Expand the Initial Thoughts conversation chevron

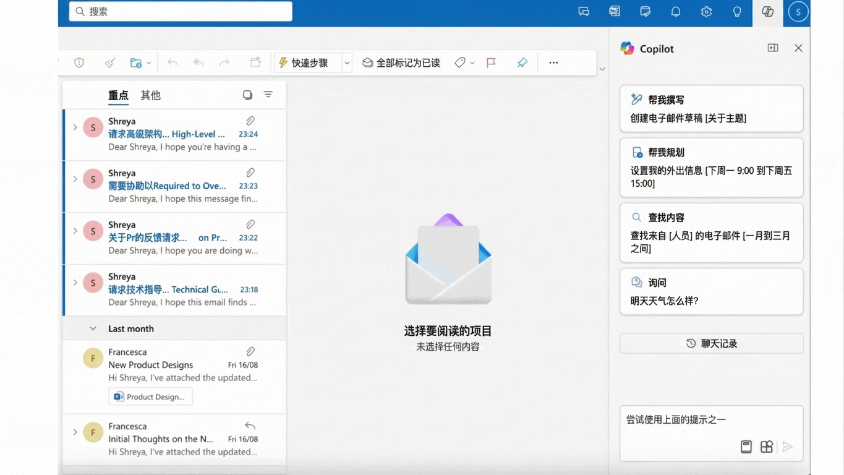(75, 432)
